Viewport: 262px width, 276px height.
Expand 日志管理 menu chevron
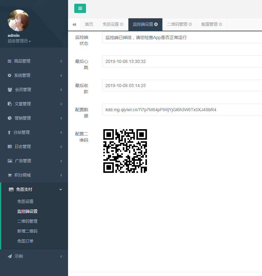(61, 147)
